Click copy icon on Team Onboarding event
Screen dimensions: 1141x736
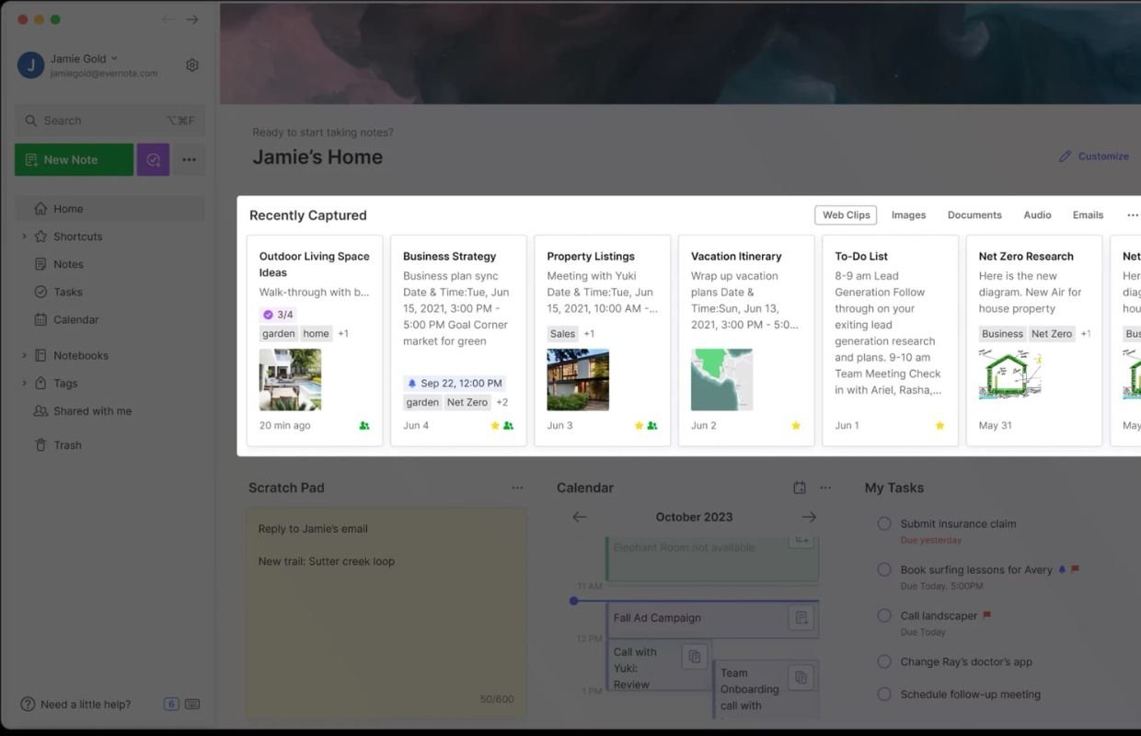tap(801, 677)
